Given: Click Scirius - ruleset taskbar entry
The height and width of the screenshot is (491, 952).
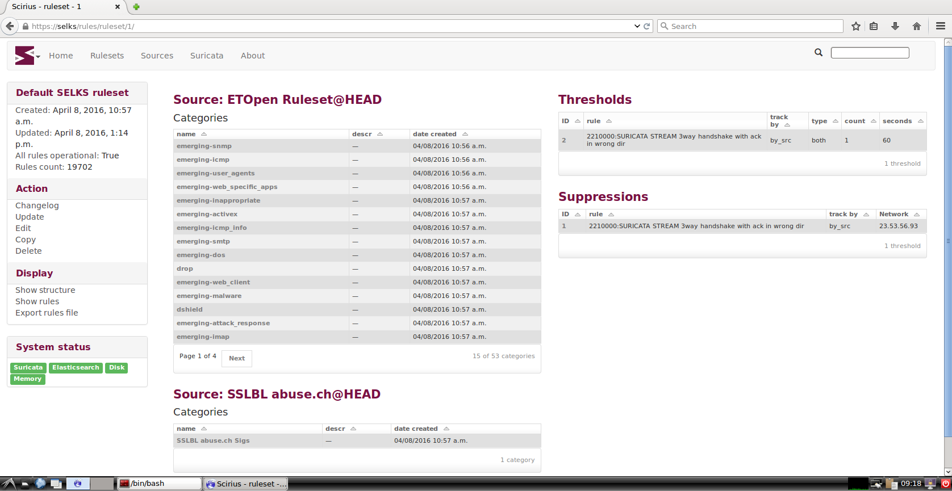Looking at the screenshot, I should tap(245, 484).
